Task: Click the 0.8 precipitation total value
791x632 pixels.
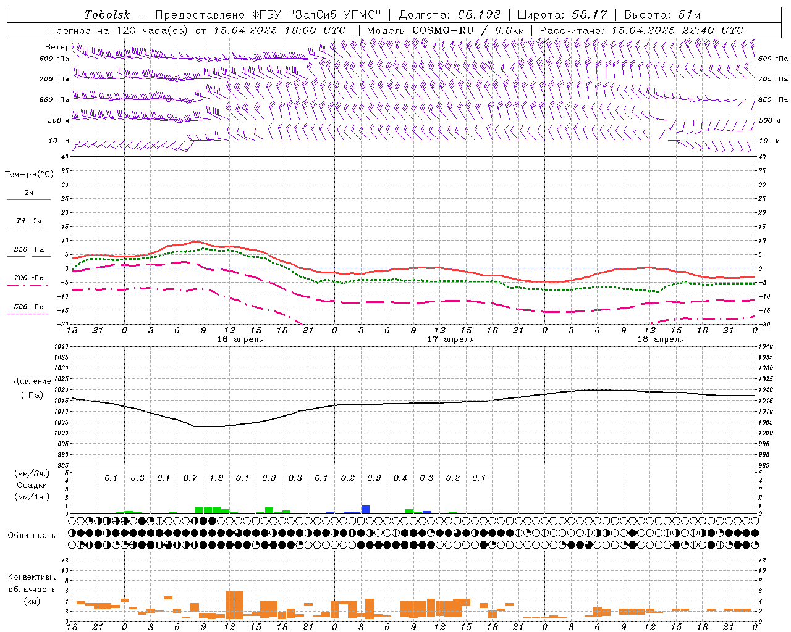Action: pos(269,478)
